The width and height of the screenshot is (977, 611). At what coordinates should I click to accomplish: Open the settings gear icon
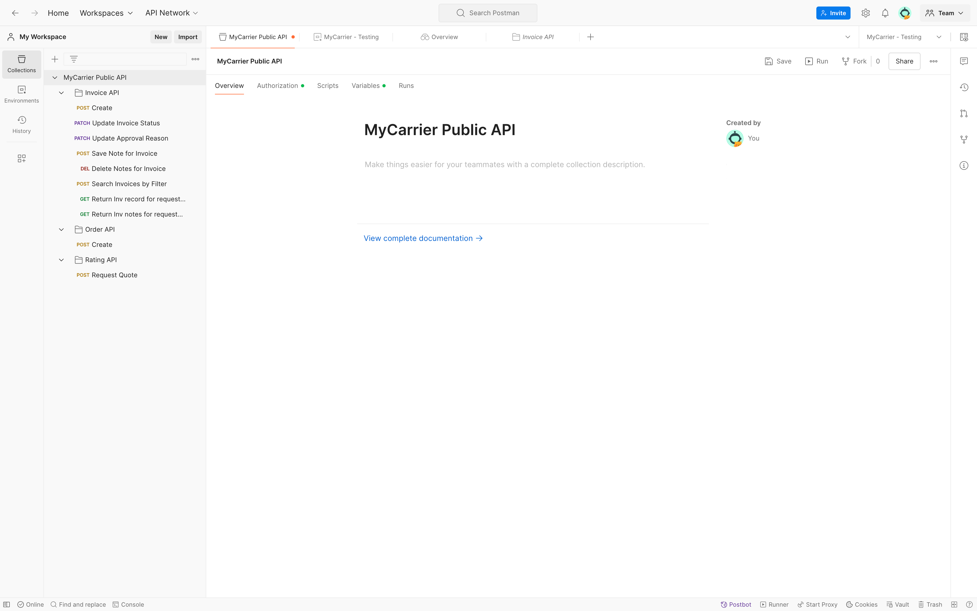(865, 13)
